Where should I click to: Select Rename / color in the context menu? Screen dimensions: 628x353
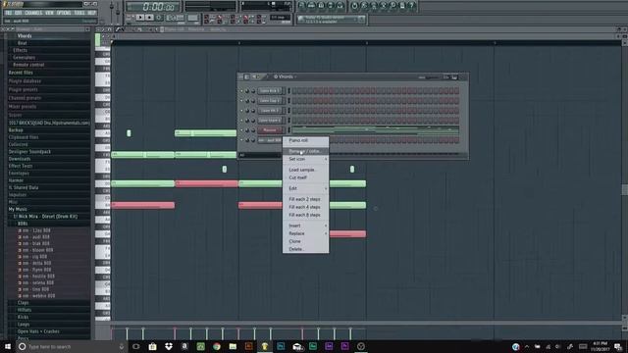click(x=305, y=151)
